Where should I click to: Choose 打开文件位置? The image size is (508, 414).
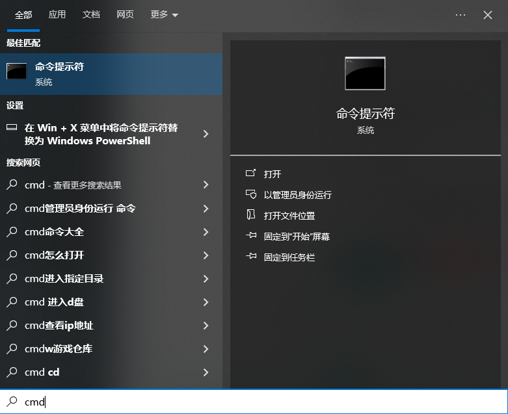pyautogui.click(x=289, y=216)
